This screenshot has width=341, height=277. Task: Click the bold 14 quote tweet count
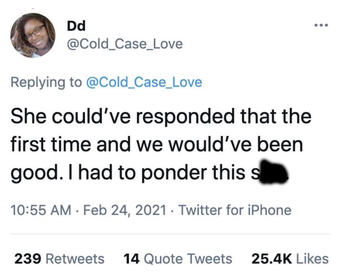coord(132,259)
